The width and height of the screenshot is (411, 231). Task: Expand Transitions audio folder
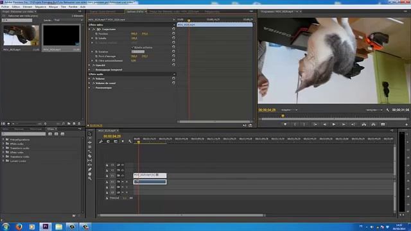(3, 148)
